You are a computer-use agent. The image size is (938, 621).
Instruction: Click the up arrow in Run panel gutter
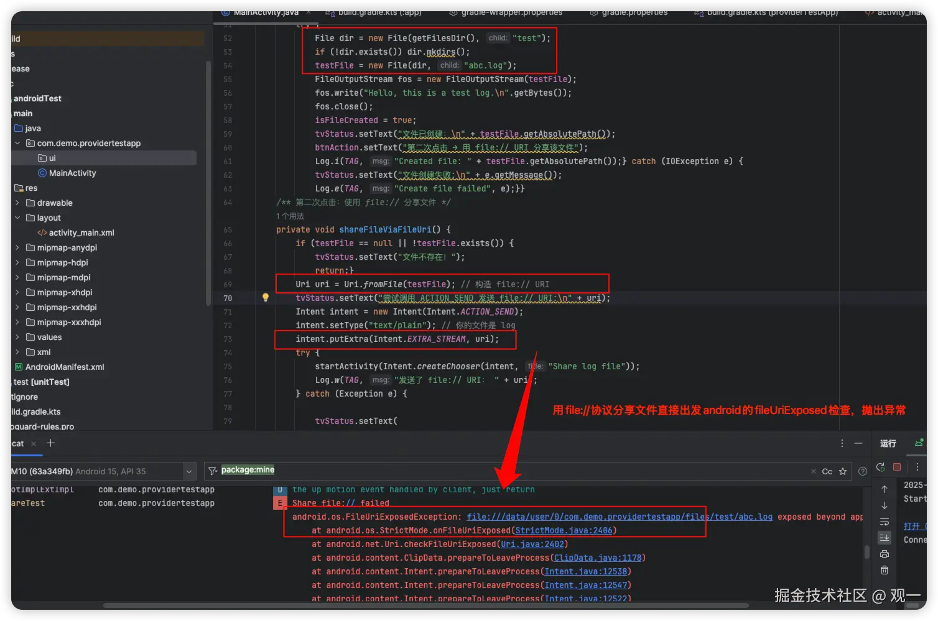tap(885, 489)
